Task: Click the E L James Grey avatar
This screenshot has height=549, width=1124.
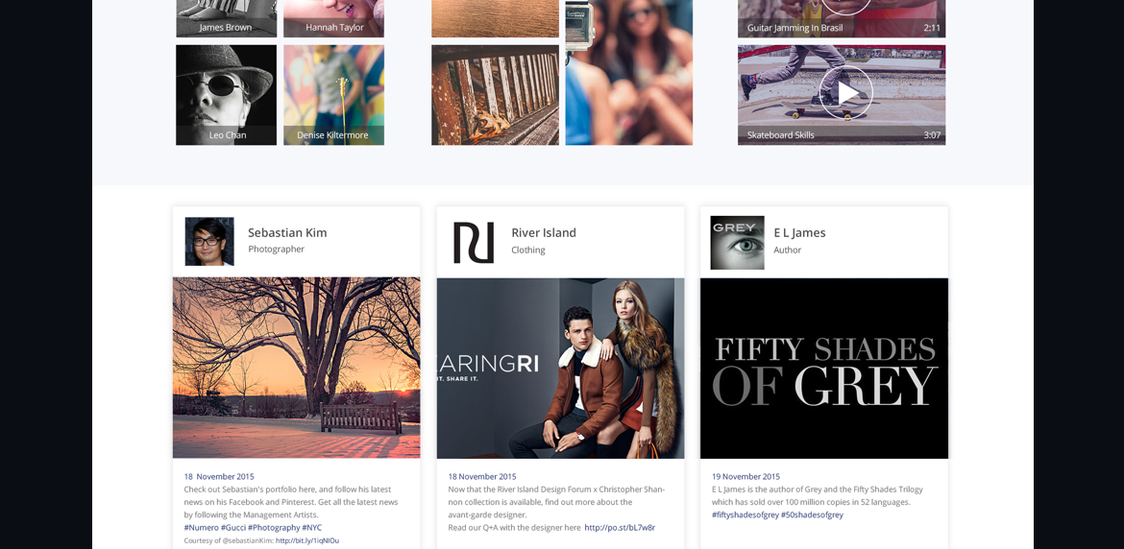Action: pyautogui.click(x=737, y=242)
